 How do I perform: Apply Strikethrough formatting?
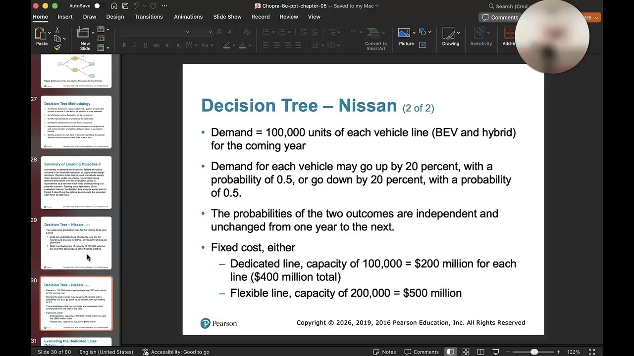point(157,45)
